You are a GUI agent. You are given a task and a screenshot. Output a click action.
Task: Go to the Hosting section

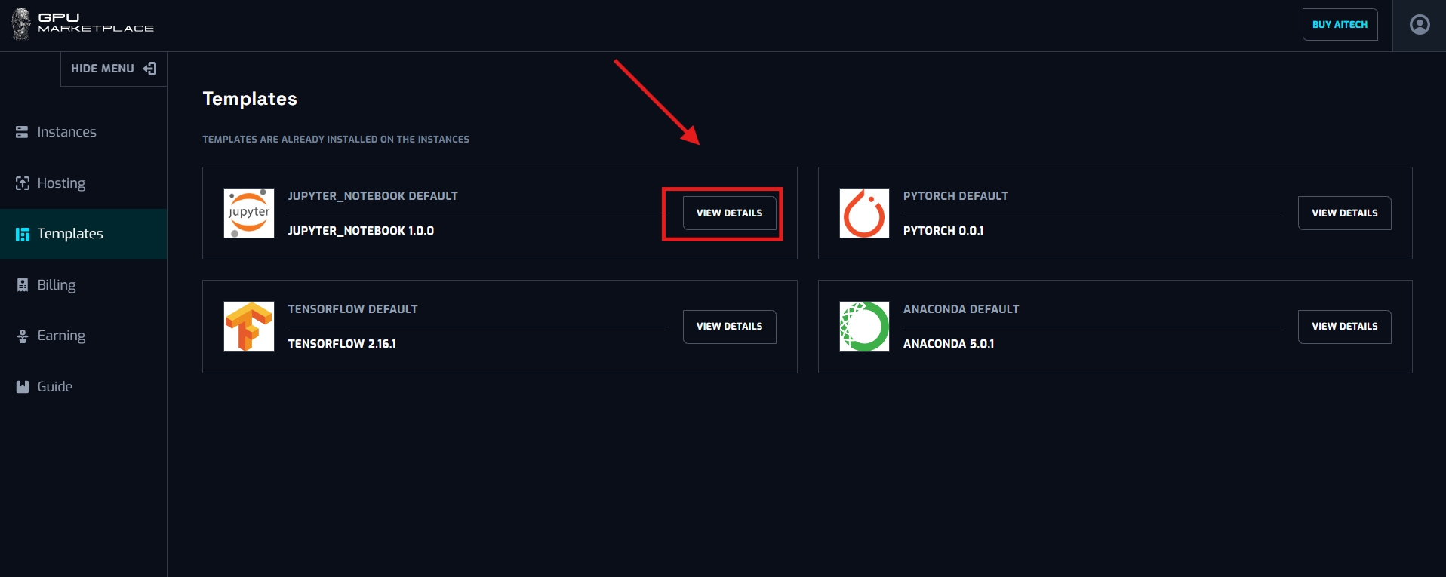(61, 183)
